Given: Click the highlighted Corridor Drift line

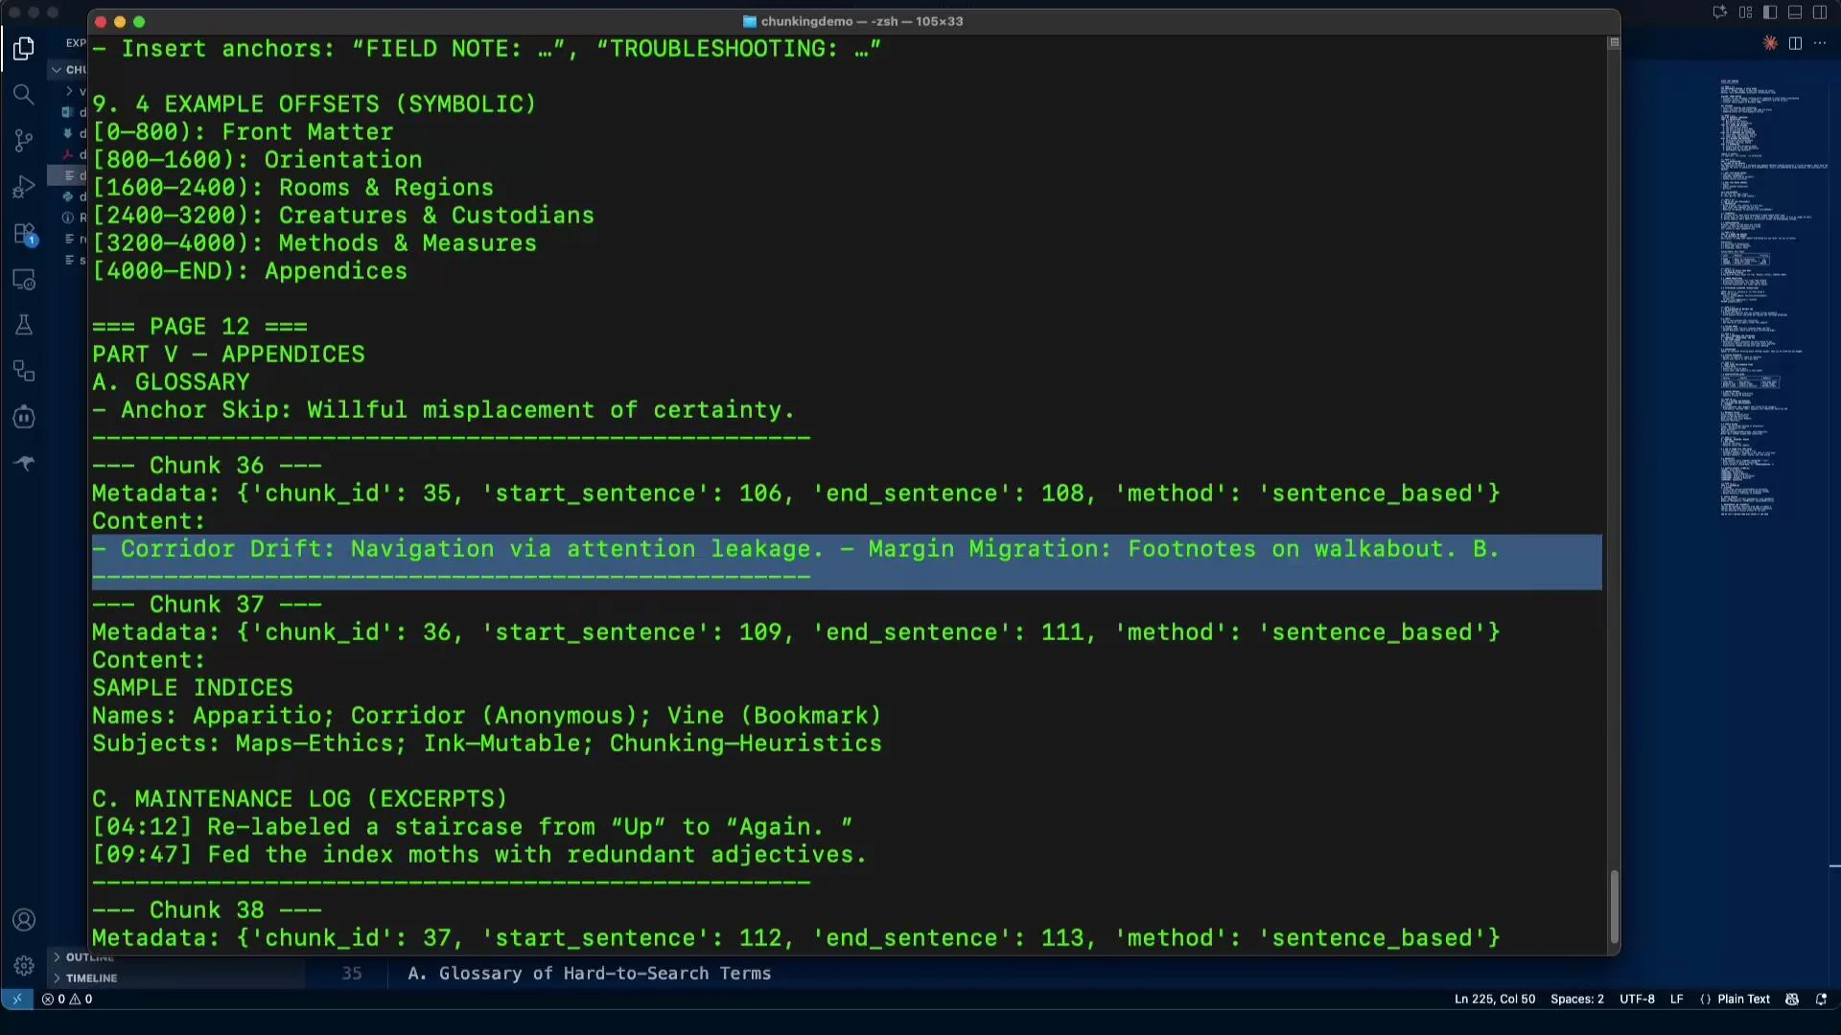Looking at the screenshot, I should pos(795,549).
